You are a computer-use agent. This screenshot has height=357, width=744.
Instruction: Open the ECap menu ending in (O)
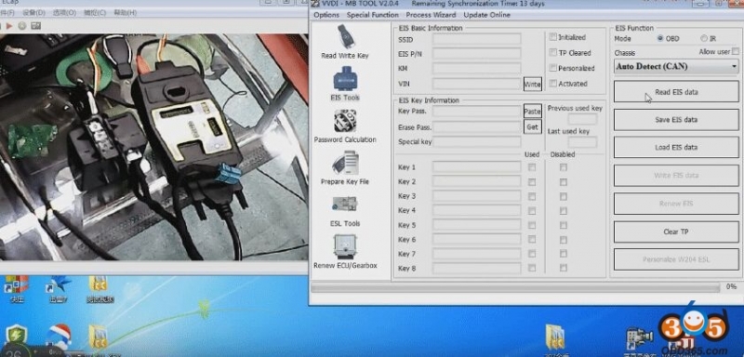(x=64, y=13)
